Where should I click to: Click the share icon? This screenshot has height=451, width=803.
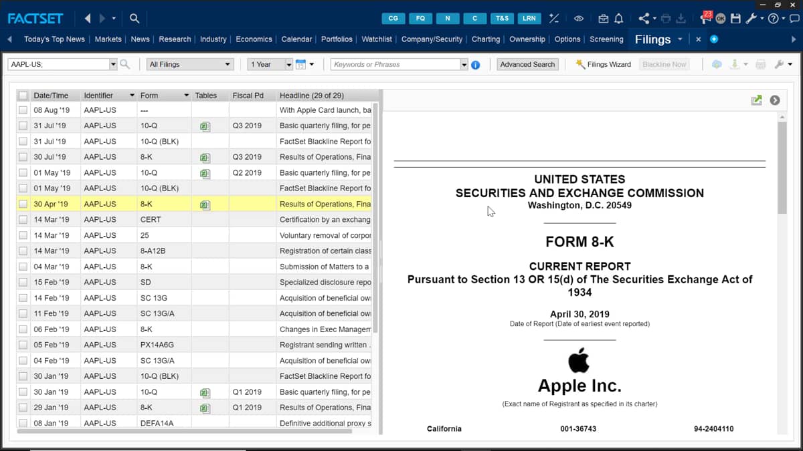tap(644, 19)
